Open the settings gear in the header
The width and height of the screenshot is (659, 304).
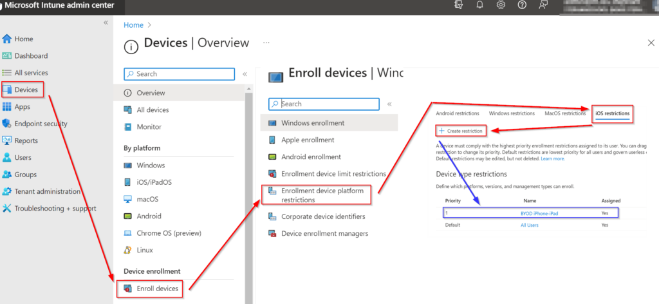click(x=501, y=5)
